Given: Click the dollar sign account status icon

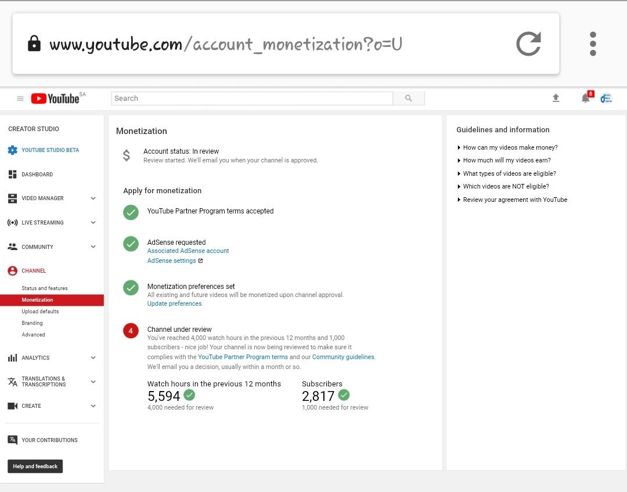Looking at the screenshot, I should tap(126, 155).
